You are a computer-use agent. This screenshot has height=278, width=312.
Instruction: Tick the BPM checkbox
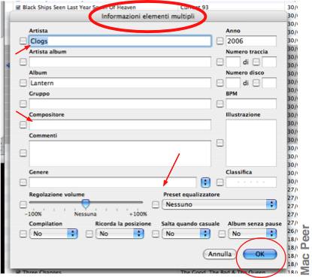pos(220,104)
